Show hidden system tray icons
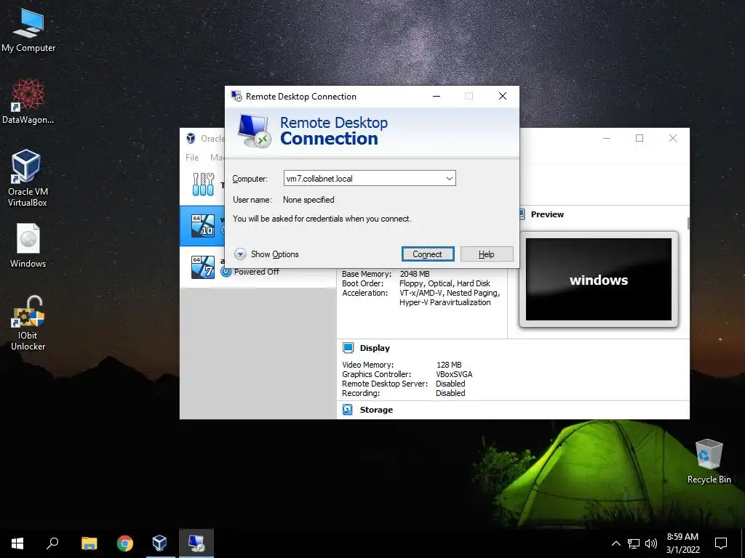This screenshot has width=745, height=558. [615, 543]
